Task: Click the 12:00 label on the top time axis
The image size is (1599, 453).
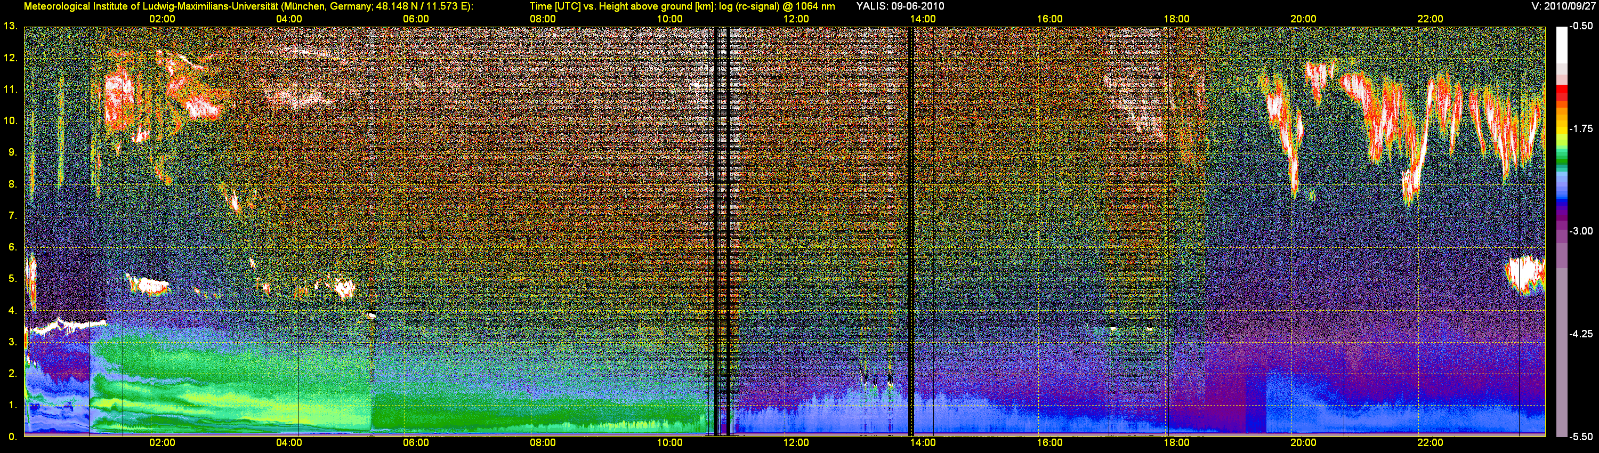Action: [796, 19]
